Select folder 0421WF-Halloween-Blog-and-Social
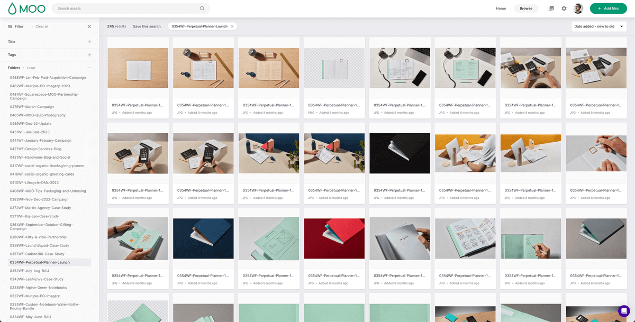 tap(40, 158)
